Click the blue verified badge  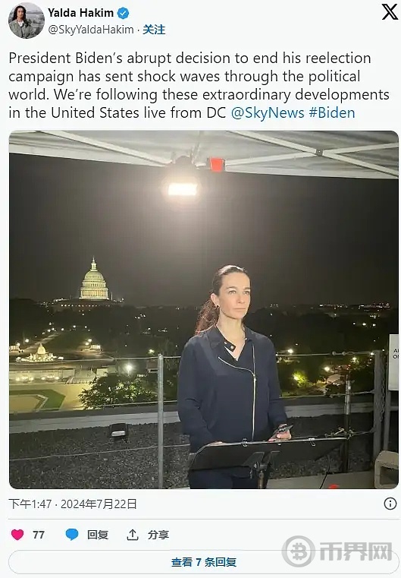[123, 13]
